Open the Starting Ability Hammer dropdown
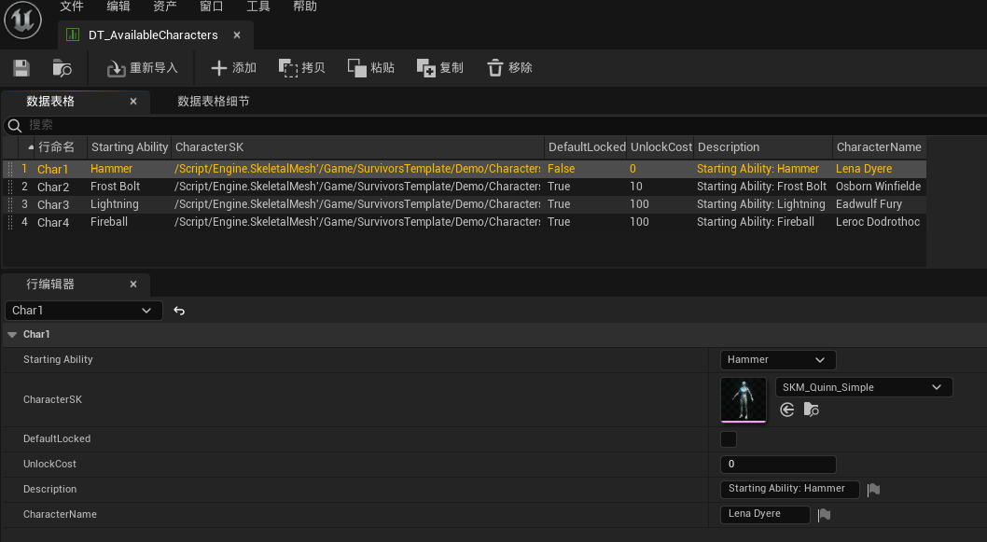987x542 pixels. 778,360
